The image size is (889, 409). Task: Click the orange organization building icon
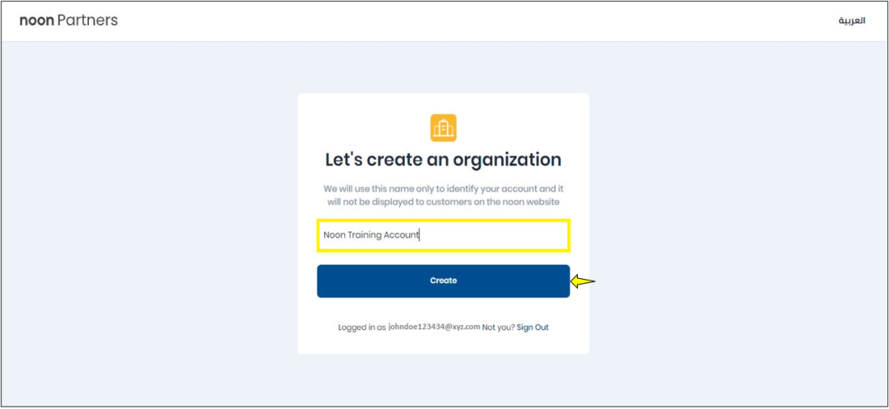[x=444, y=128]
